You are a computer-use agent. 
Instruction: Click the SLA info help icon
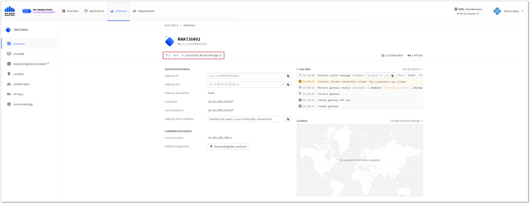478,14
